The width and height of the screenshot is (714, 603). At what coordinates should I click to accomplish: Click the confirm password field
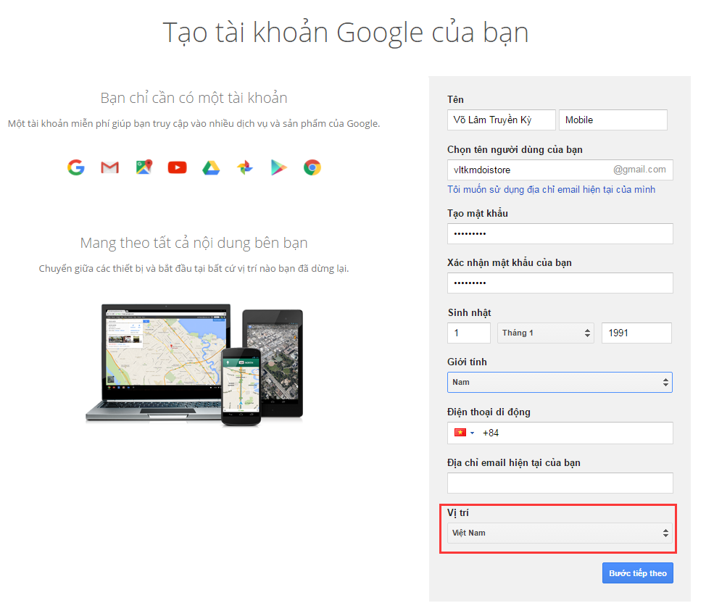pyautogui.click(x=560, y=283)
